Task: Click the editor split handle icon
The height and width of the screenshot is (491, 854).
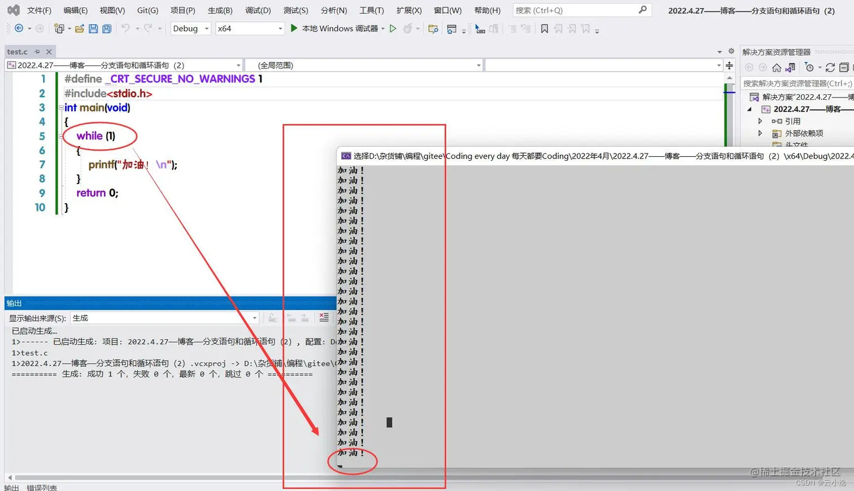Action: click(x=729, y=65)
